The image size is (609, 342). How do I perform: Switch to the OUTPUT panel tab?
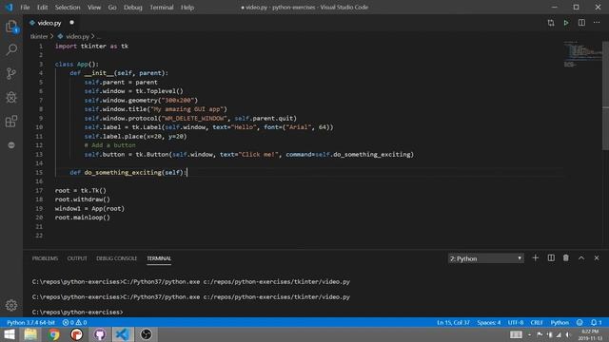coord(77,258)
